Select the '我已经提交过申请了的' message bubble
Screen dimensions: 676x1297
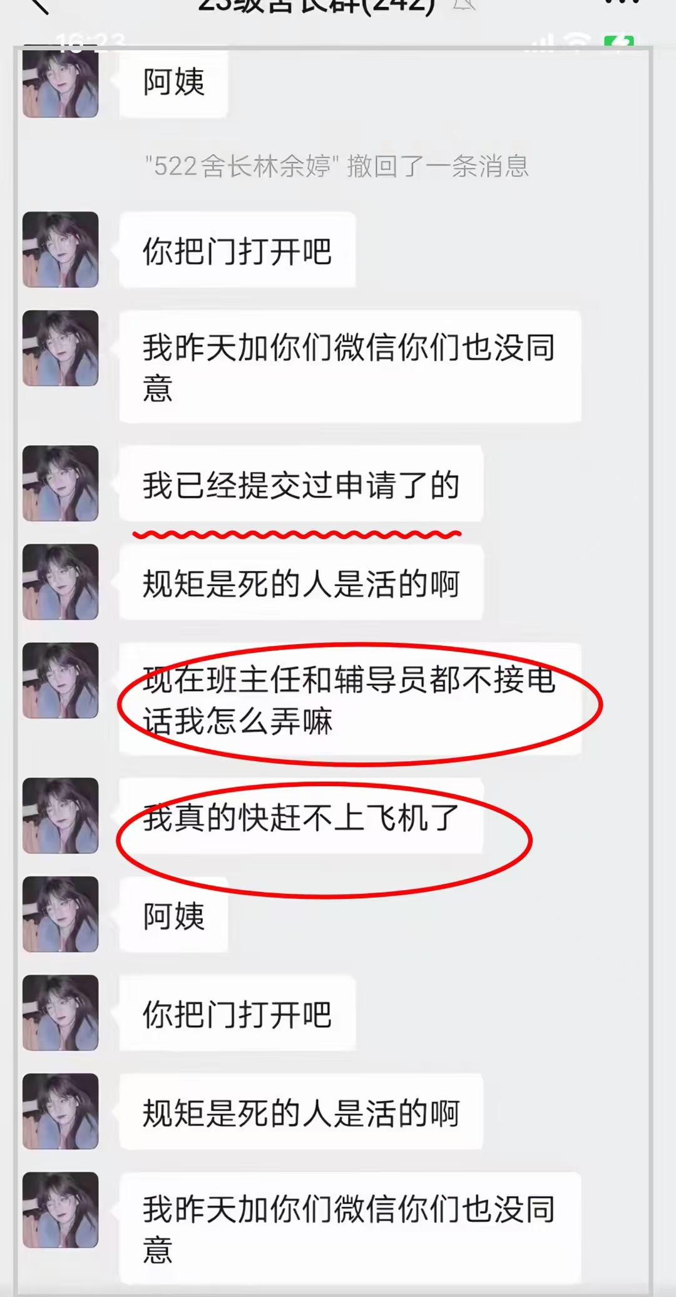(x=301, y=483)
